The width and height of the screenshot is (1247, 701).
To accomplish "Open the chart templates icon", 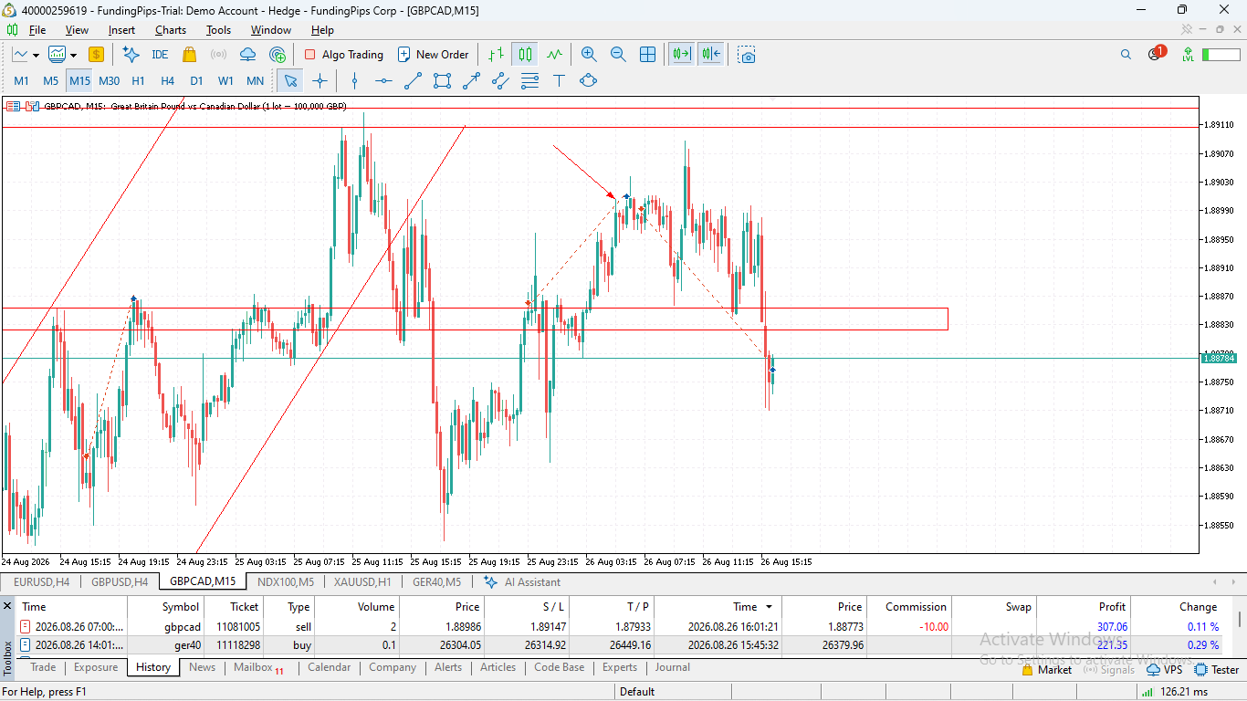I will click(57, 55).
